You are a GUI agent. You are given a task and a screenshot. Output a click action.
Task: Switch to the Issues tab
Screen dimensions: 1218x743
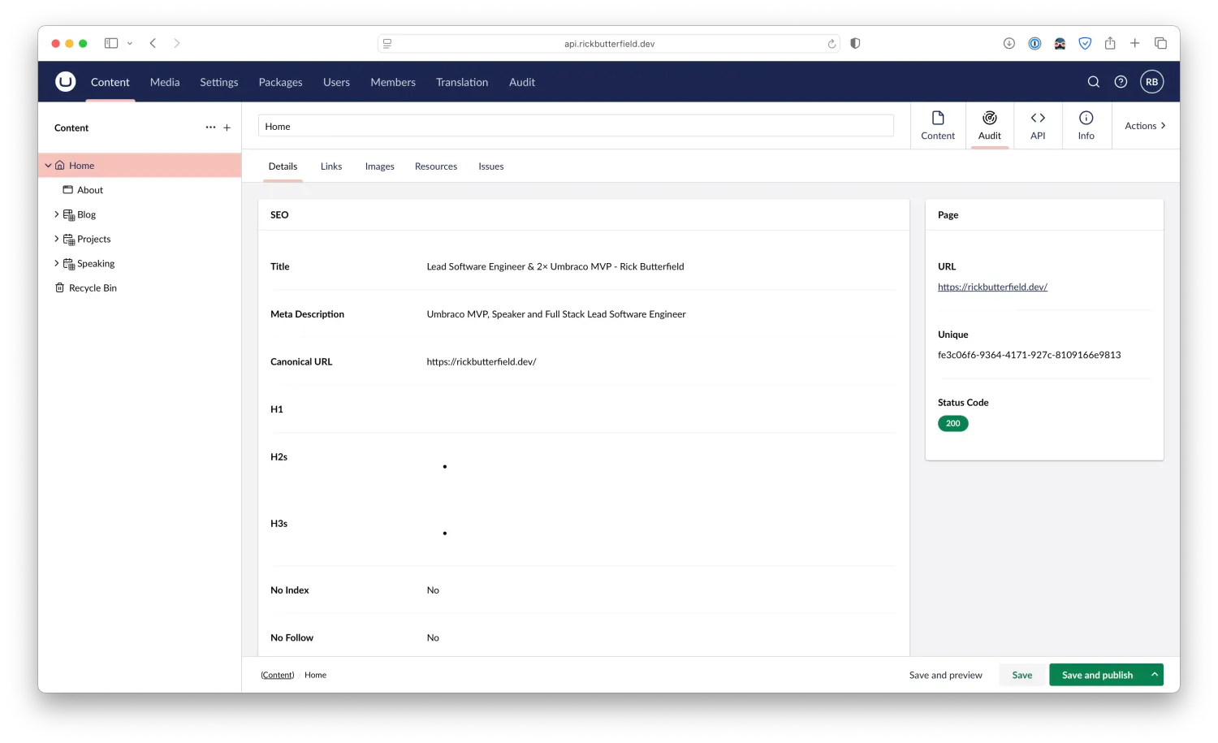490,166
